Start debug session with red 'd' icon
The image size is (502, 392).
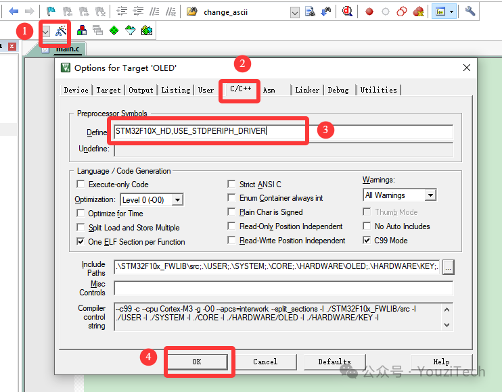(x=347, y=11)
